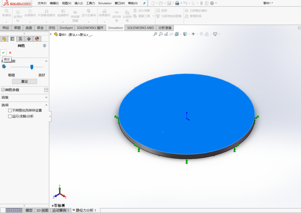The height and width of the screenshot is (213, 301).
Task: Click the 零件1 part icon in breadcrumb
Action: pyautogui.click(x=56, y=34)
